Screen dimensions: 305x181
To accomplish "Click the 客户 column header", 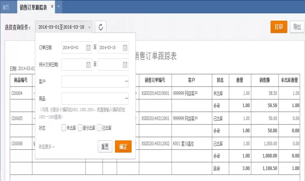I will pos(192,80).
